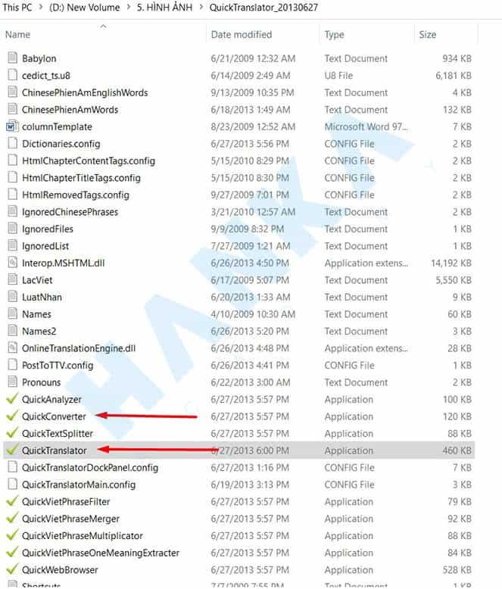Click the QuickAnalyzer application checkmark icon
Image resolution: width=502 pixels, height=589 pixels.
pyautogui.click(x=12, y=399)
